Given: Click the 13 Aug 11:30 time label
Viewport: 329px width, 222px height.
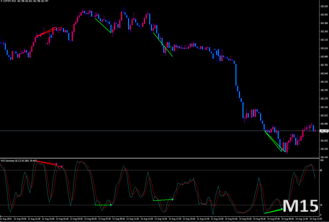Looking at the screenshot, I should [133, 219].
